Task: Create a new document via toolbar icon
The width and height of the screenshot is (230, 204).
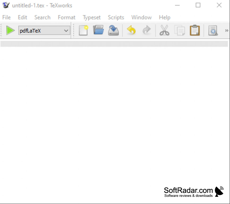Action: [83, 30]
